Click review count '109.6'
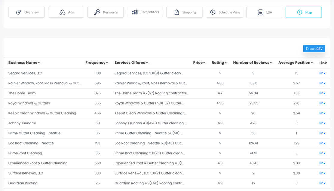This screenshot has width=334, height=191. [253, 83]
